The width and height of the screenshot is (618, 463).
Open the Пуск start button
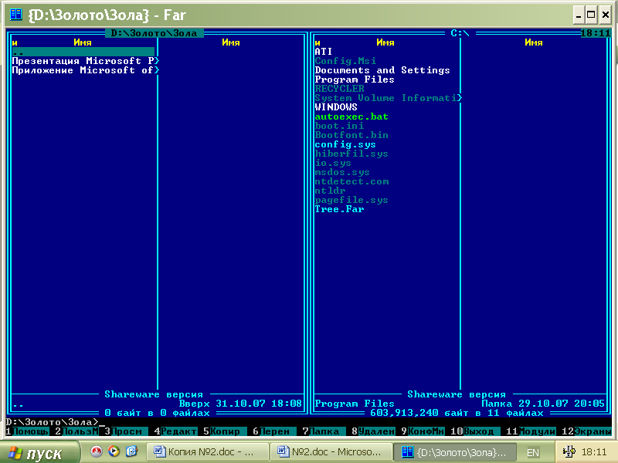(x=40, y=453)
